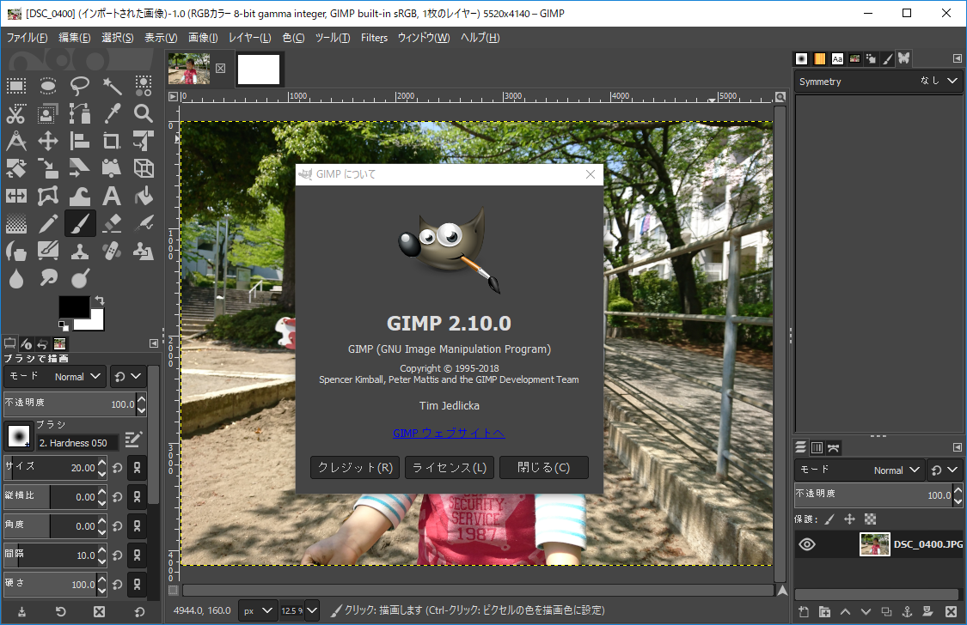Open the px unit dropdown in status bar
Viewport: 967px width, 625px height.
(258, 610)
